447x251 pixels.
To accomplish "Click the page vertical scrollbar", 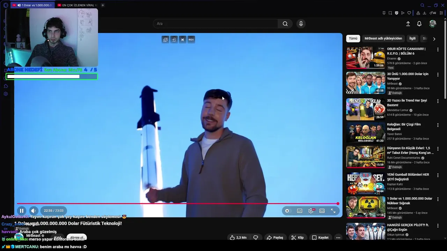I will click(445, 59).
